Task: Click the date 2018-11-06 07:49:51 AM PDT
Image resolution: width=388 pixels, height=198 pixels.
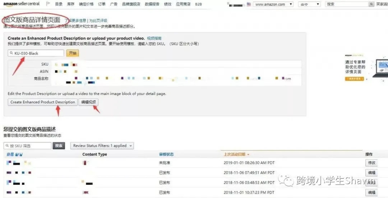Action: pyautogui.click(x=249, y=173)
